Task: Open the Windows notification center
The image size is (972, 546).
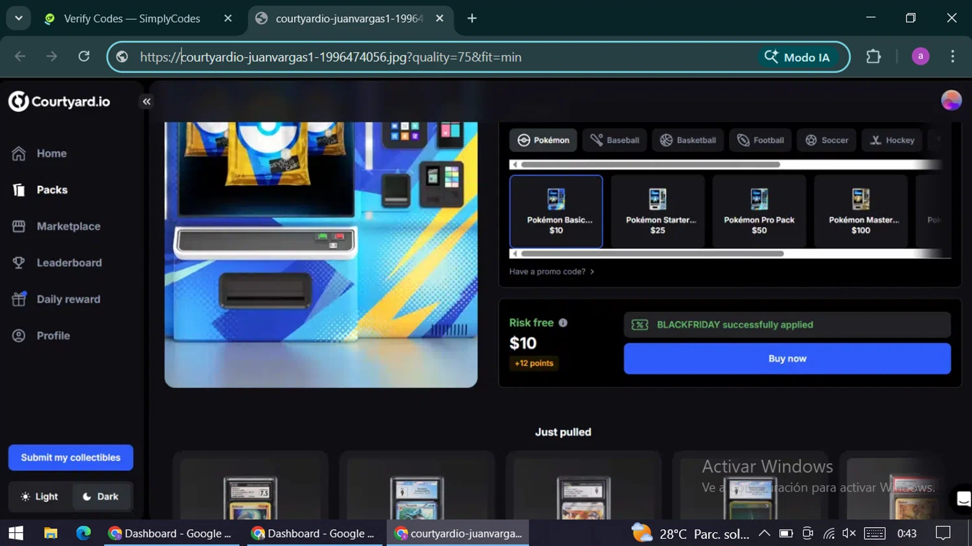Action: (943, 533)
